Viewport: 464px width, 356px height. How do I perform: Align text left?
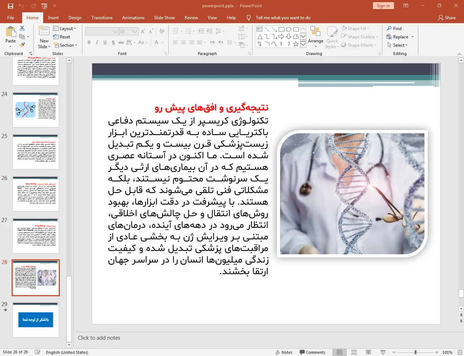(x=175, y=42)
